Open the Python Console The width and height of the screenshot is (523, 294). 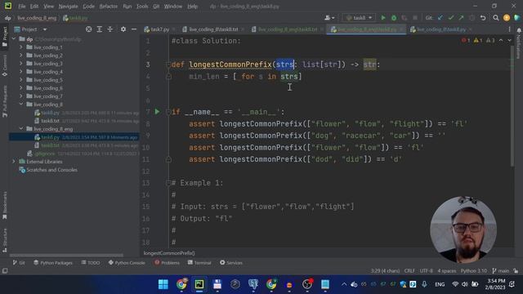pyautogui.click(x=127, y=263)
